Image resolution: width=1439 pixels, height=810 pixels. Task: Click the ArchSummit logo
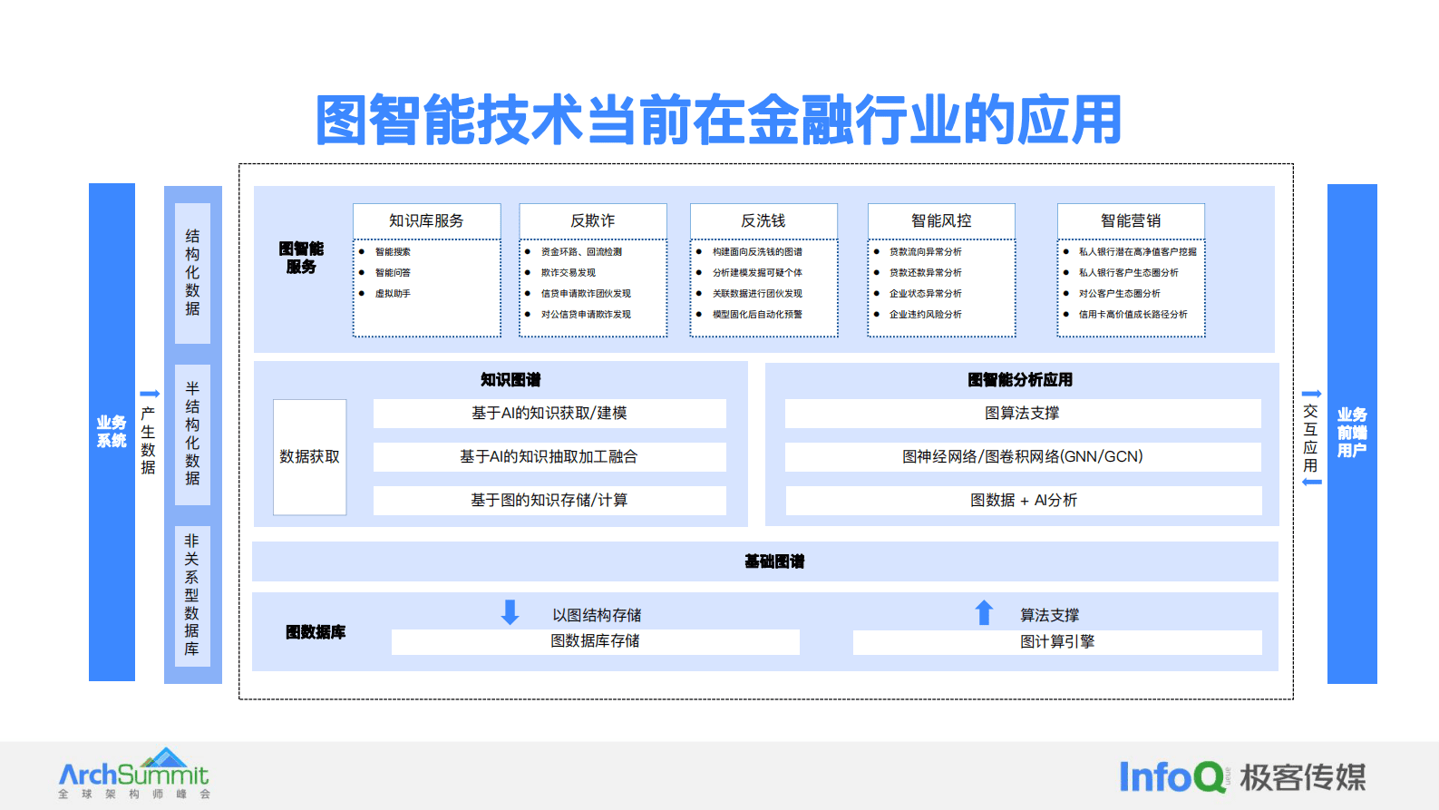(134, 773)
